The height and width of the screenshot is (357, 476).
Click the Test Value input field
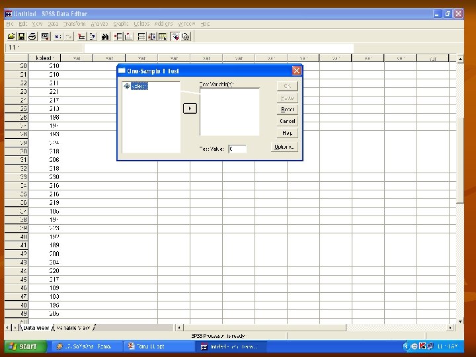[x=237, y=149]
